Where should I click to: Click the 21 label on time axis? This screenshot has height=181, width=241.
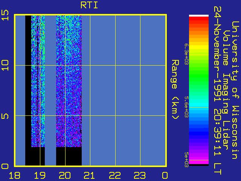90,175
